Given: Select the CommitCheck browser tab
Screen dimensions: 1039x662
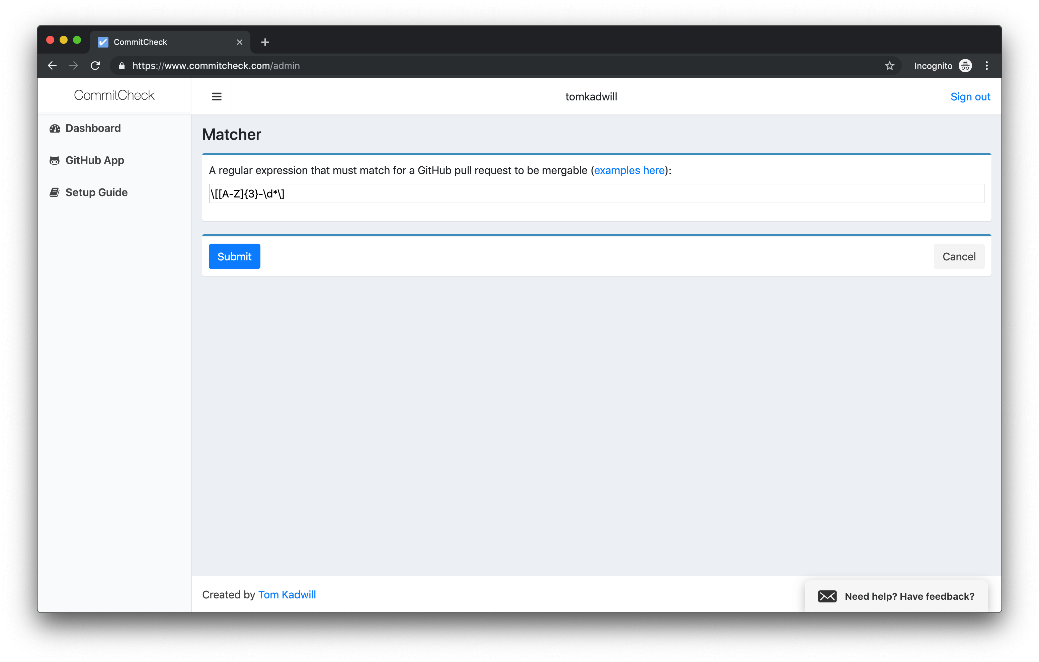Looking at the screenshot, I should click(170, 42).
